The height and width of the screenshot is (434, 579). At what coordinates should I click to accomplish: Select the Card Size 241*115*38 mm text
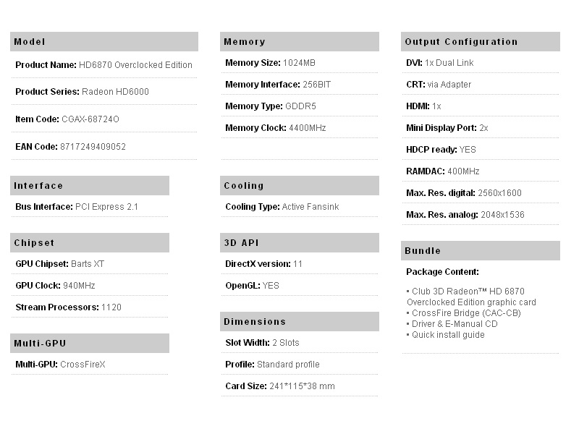point(302,386)
